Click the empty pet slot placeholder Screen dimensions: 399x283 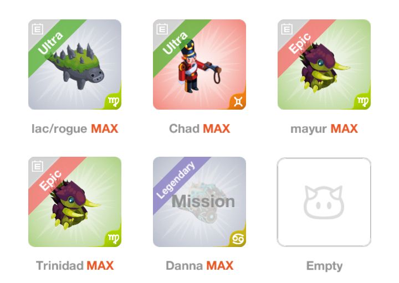click(x=324, y=202)
